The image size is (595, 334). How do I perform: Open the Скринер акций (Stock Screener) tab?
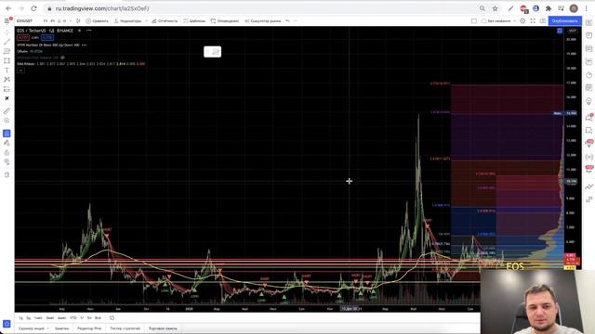[x=32, y=328]
